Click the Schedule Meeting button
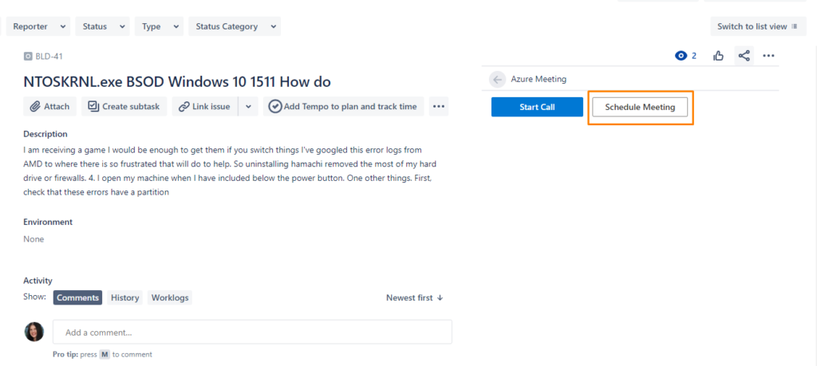817x366 pixels. tap(640, 108)
